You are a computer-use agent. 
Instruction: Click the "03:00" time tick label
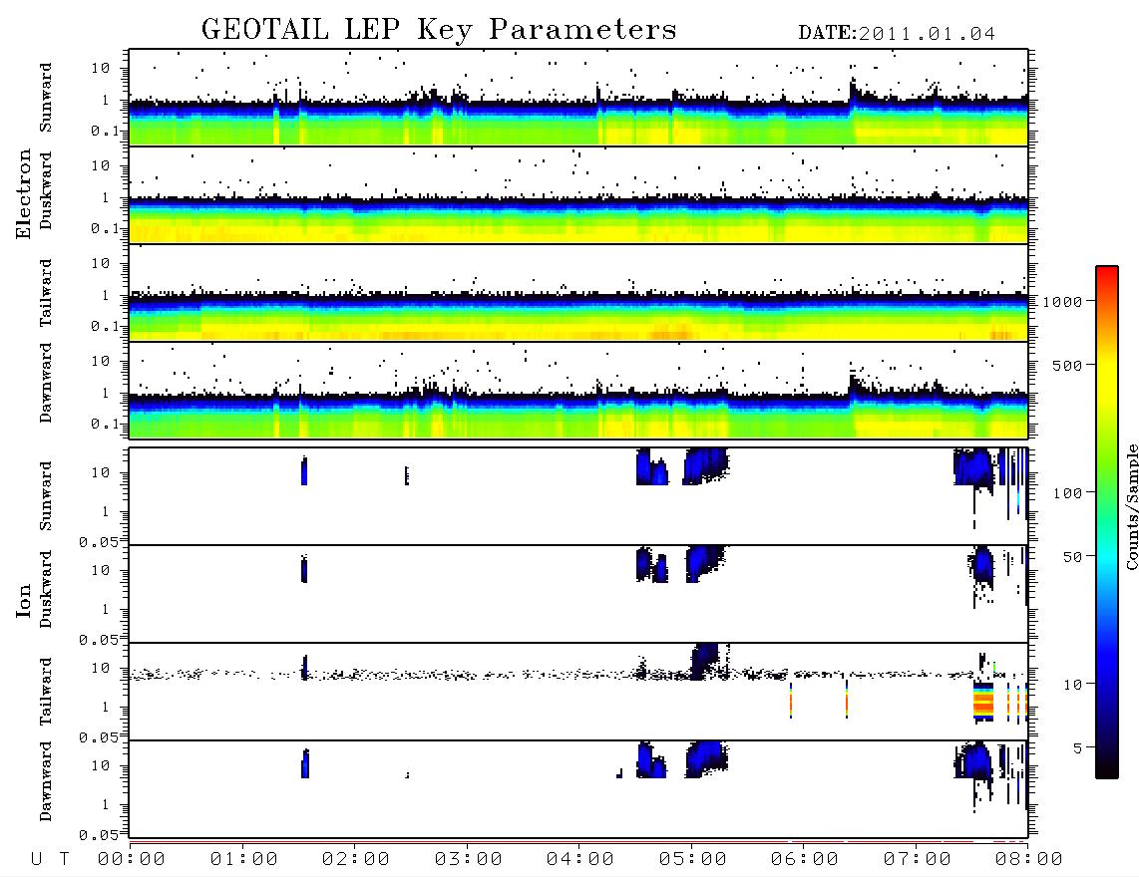click(x=469, y=860)
